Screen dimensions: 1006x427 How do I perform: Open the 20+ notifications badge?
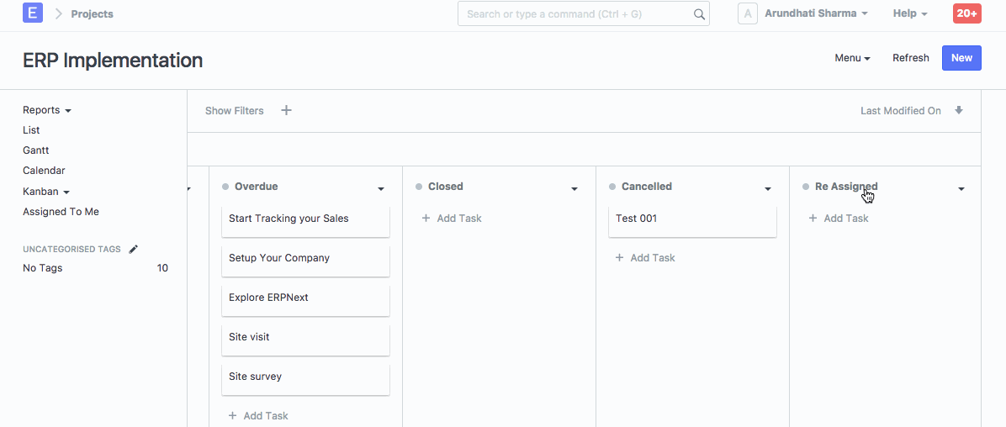coord(966,13)
